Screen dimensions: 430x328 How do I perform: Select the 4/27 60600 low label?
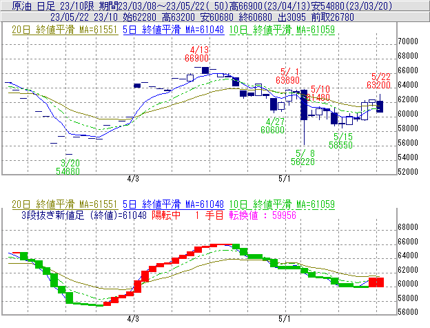[273, 126]
